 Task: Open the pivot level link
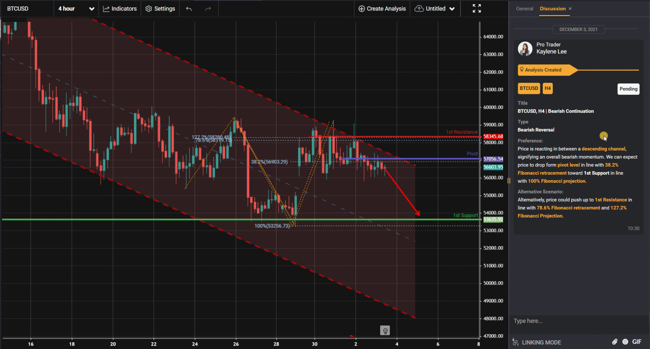point(568,165)
